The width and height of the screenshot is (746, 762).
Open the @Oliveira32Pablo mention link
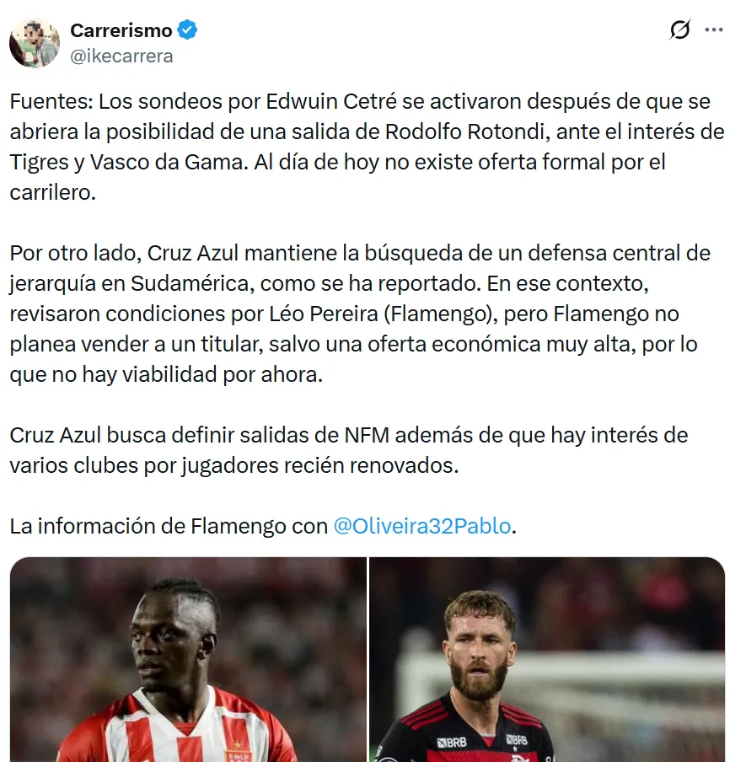coord(422,526)
